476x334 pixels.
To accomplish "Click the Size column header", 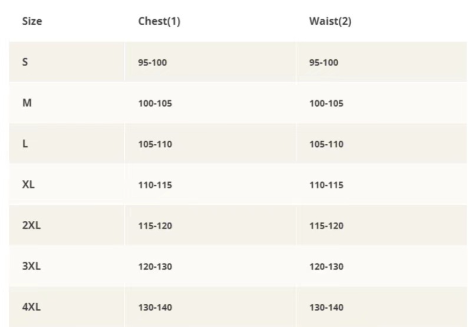I will click(32, 21).
